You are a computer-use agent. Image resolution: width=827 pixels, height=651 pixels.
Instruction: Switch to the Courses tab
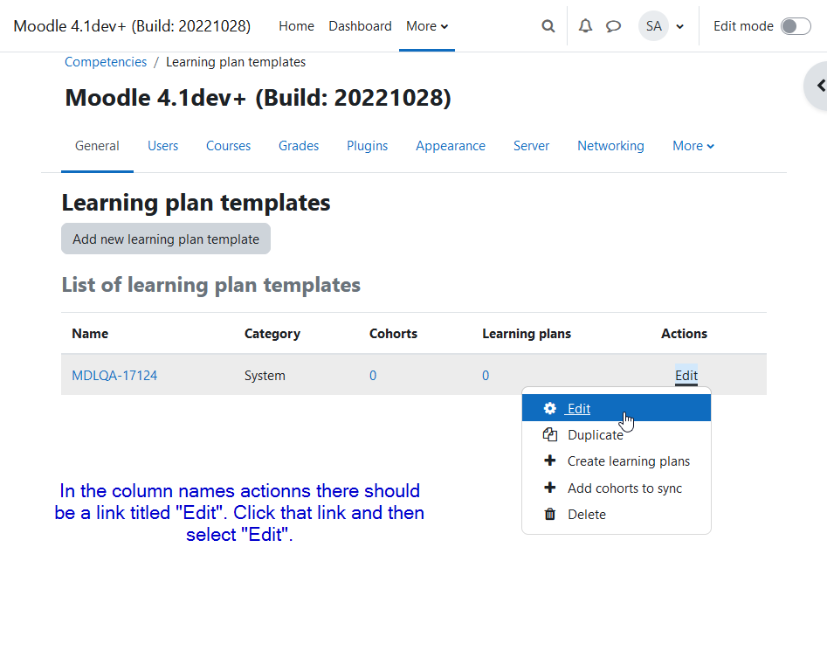point(228,146)
